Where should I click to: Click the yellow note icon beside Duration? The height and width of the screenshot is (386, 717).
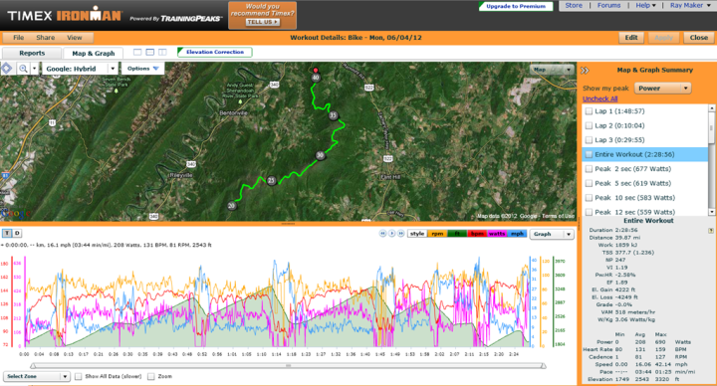[710, 231]
